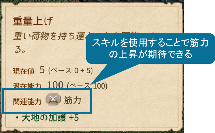The image size is (215, 133).
Task: Click the blue callout bubble about 筋力
Action: (150, 48)
